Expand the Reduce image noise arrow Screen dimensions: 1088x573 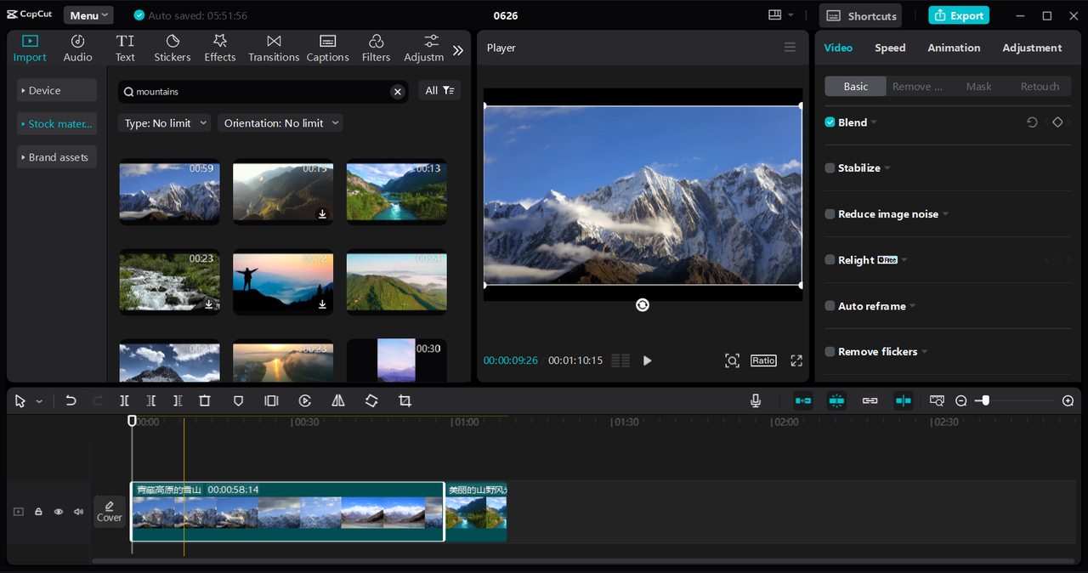click(945, 214)
